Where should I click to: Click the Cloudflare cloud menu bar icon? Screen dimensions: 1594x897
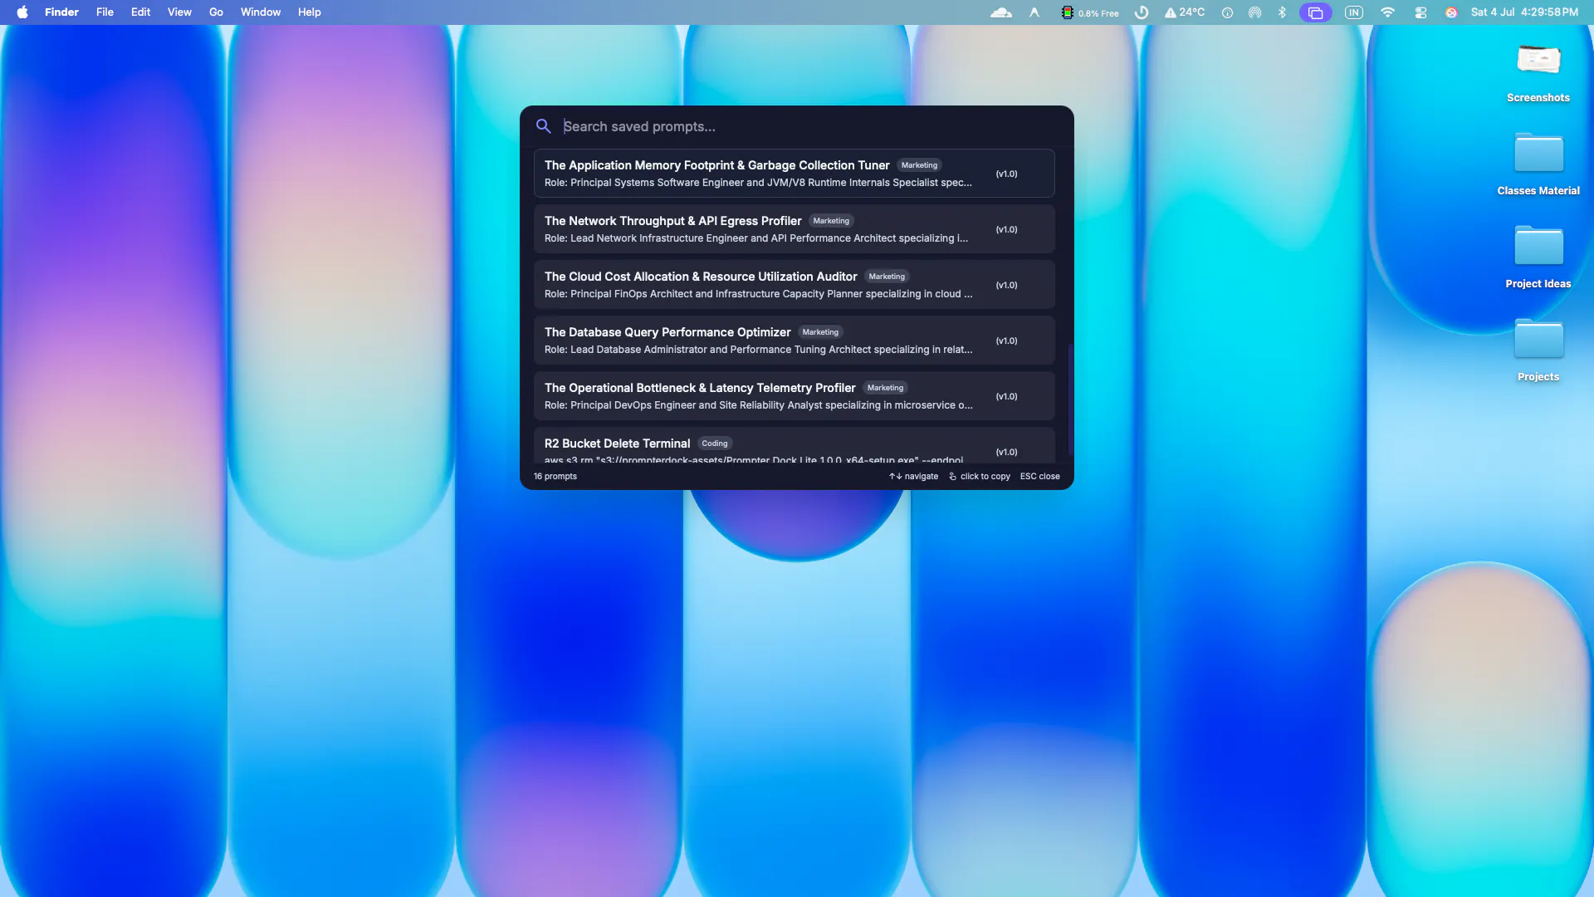1001,12
